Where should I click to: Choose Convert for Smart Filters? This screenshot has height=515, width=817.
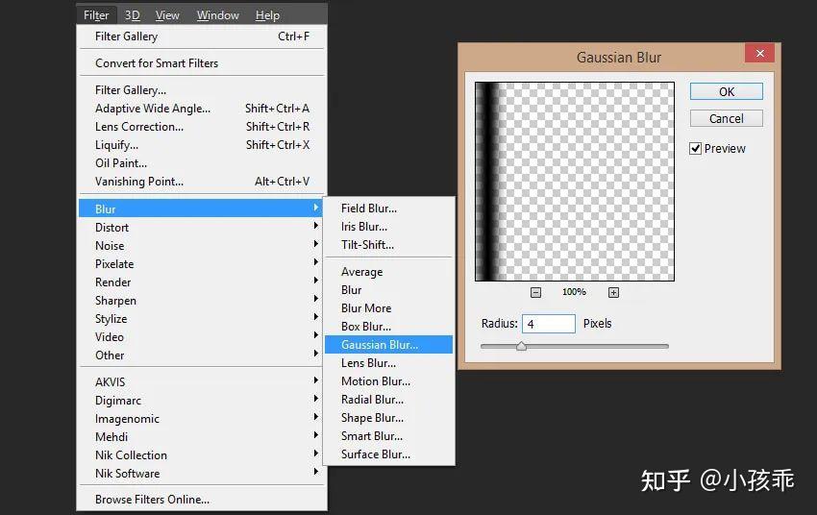coord(202,63)
